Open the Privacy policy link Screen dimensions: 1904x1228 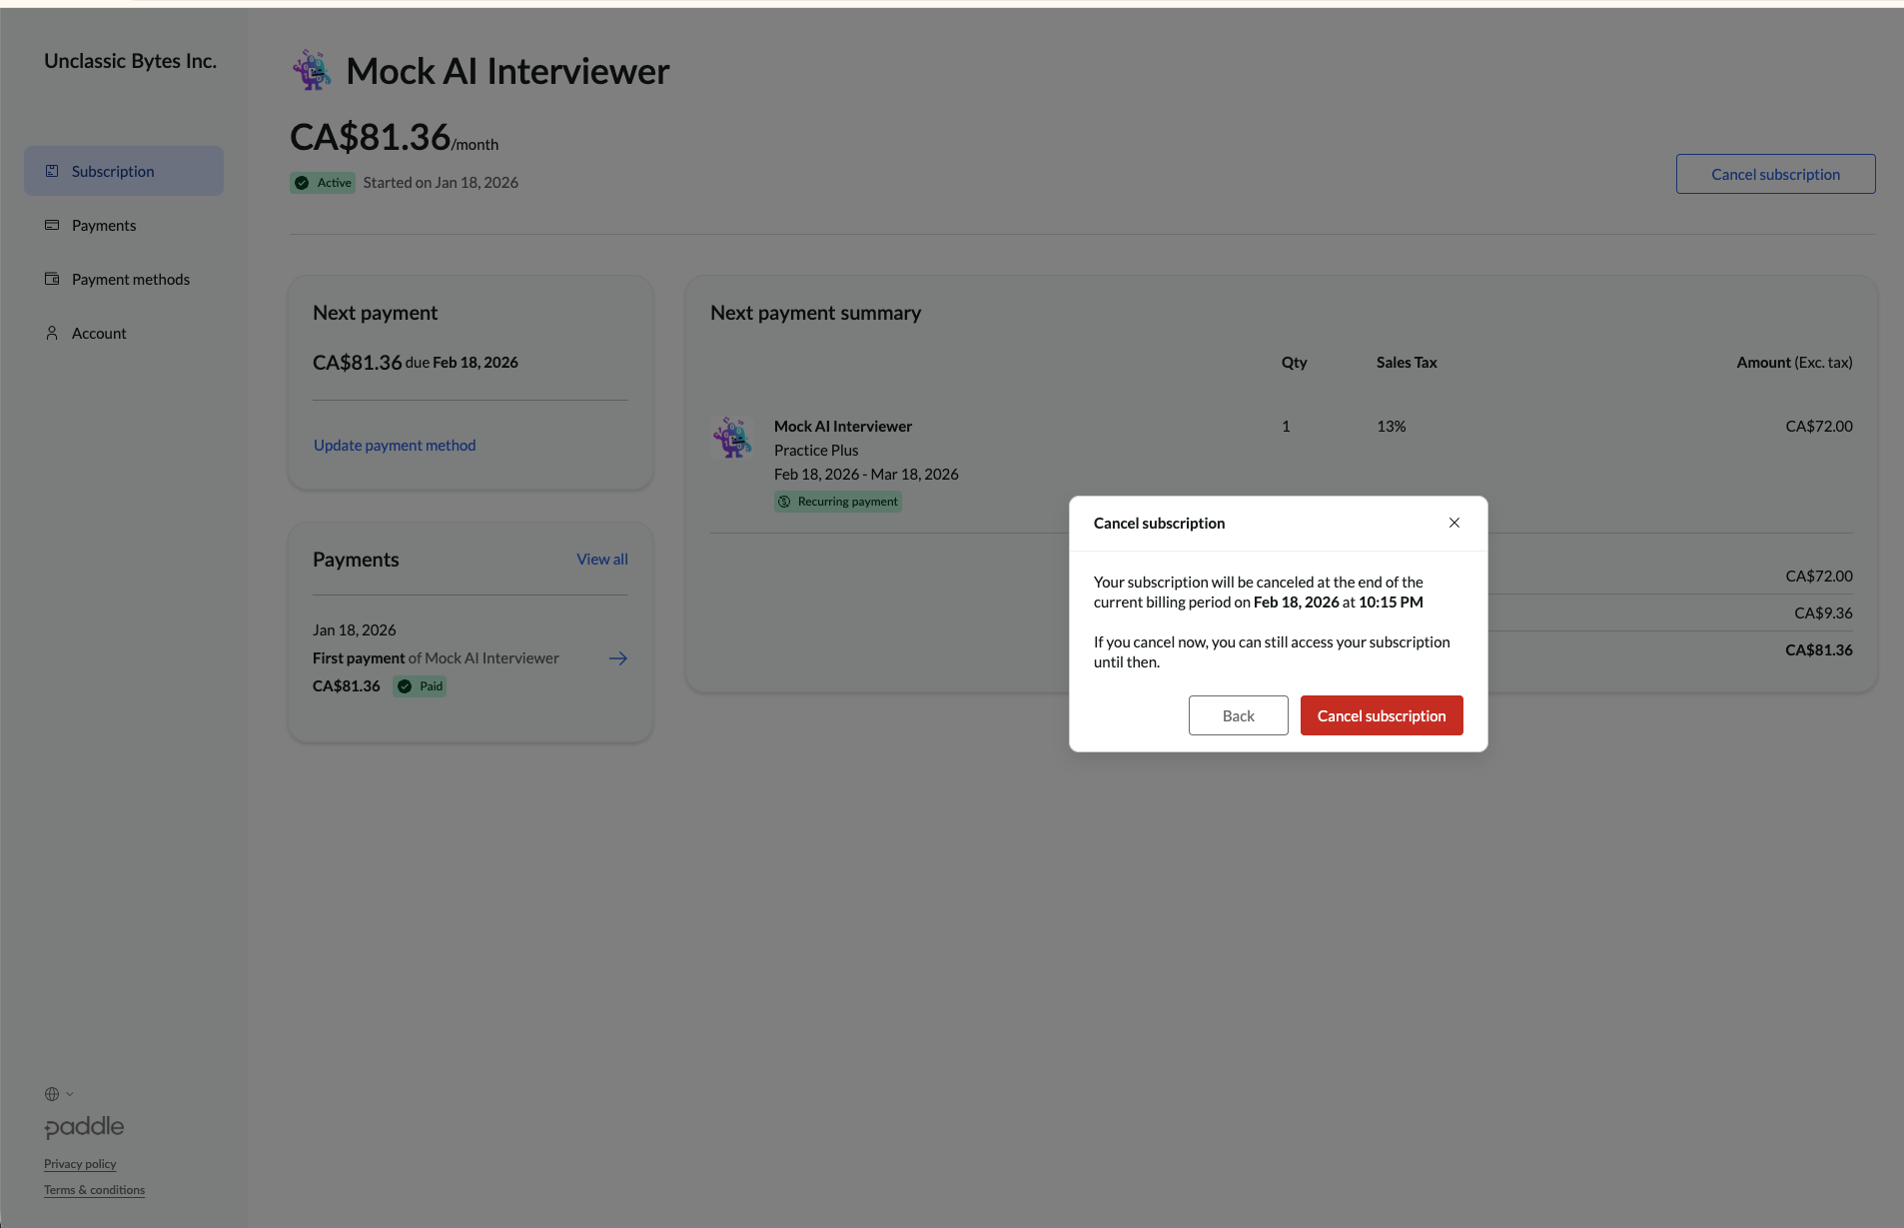tap(79, 1163)
